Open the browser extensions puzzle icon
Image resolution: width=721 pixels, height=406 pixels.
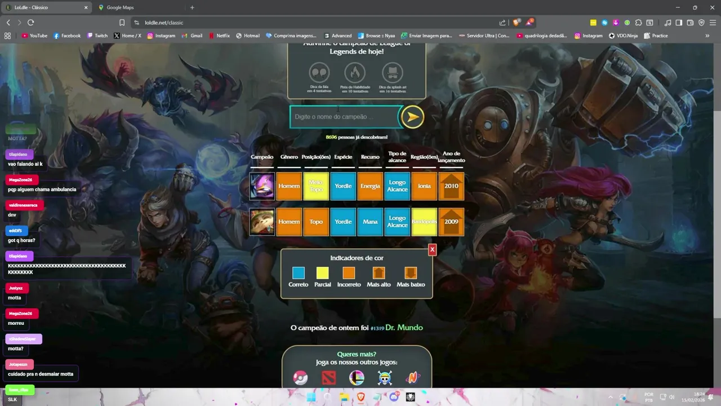638,23
